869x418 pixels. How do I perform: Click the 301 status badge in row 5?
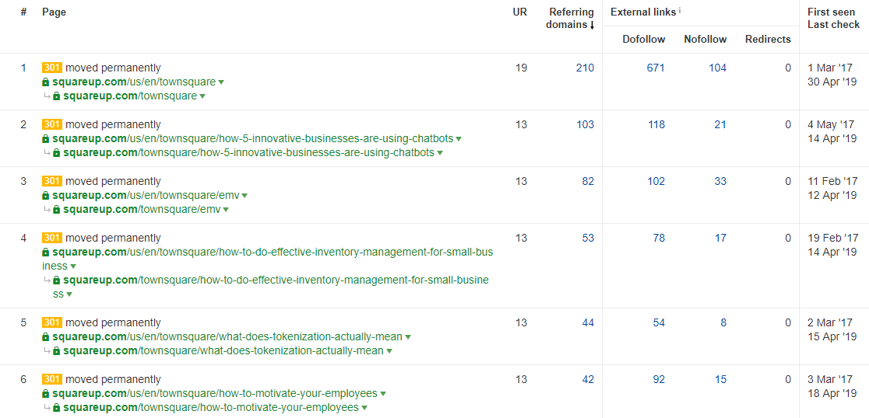click(51, 322)
